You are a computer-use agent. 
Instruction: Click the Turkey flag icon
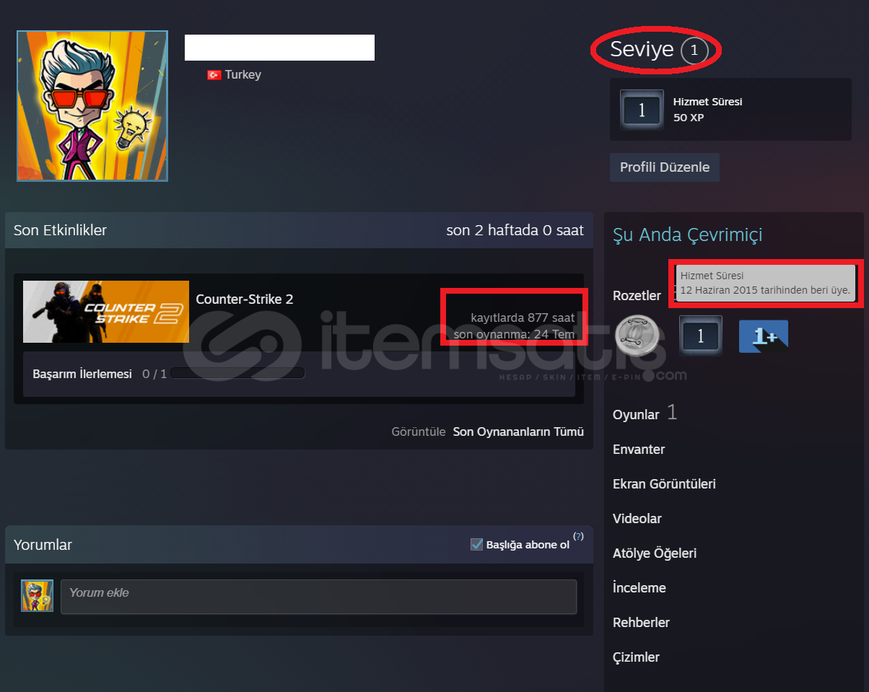(x=214, y=75)
